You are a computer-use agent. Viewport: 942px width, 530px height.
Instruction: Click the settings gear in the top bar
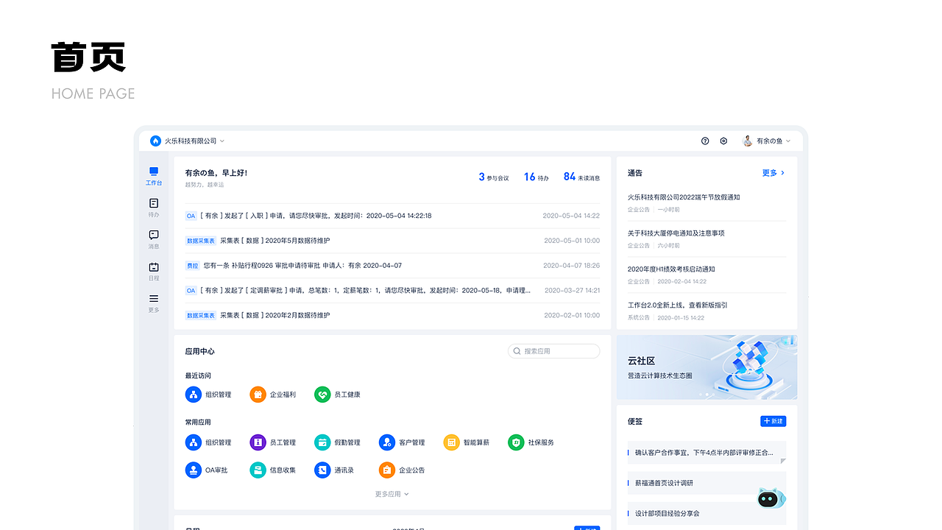click(723, 141)
